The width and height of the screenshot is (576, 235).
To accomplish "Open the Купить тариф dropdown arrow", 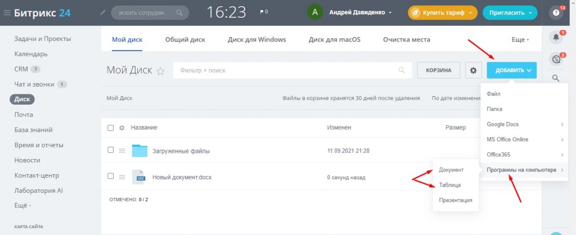I will pos(470,13).
